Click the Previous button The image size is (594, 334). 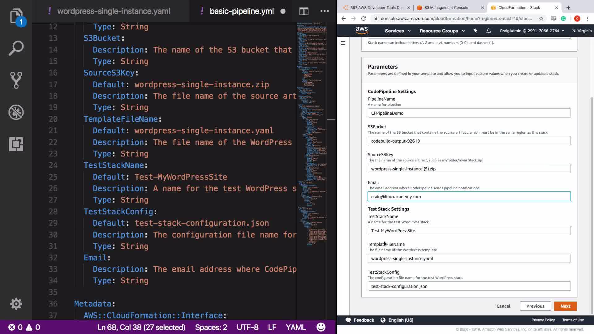[535, 306]
